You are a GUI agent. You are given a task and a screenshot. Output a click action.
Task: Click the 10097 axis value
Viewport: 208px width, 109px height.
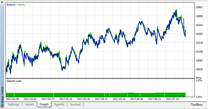199,61
